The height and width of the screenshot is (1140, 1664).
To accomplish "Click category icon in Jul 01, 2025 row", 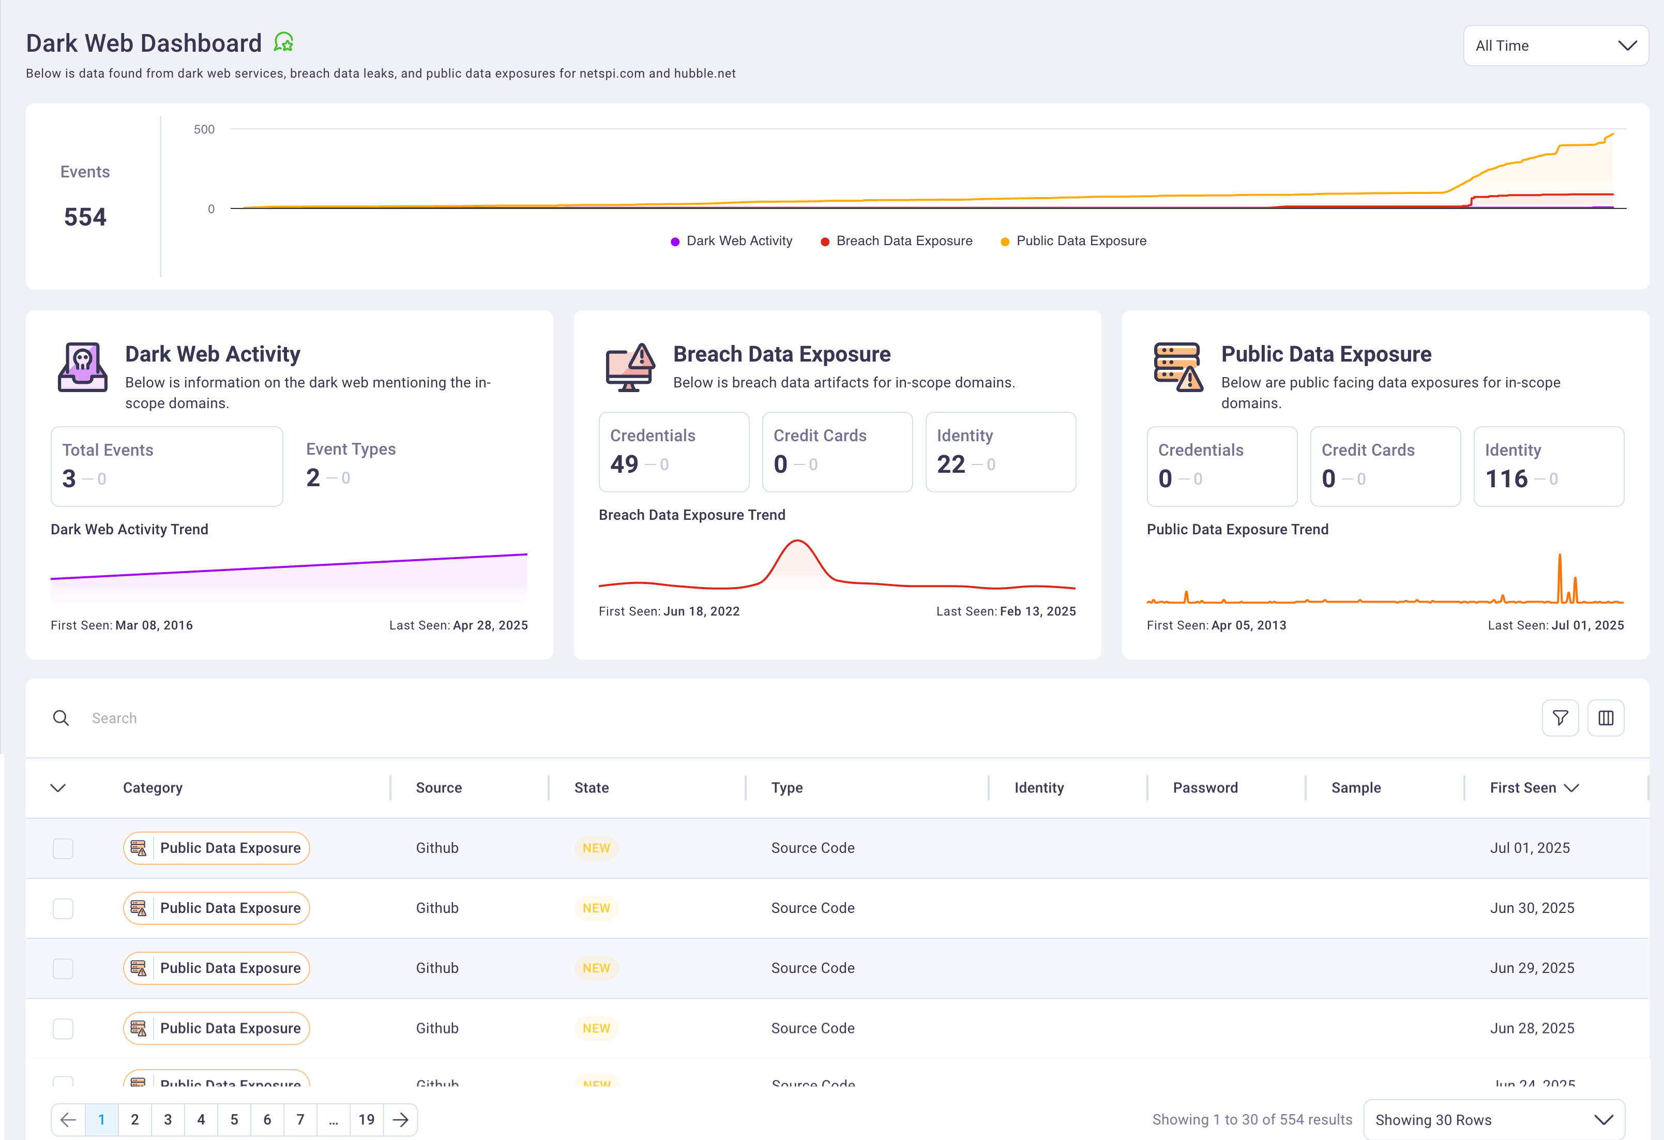I will click(x=138, y=848).
